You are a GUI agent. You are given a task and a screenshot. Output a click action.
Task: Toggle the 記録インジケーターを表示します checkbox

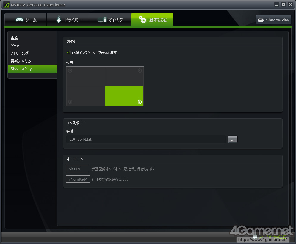[x=68, y=53]
